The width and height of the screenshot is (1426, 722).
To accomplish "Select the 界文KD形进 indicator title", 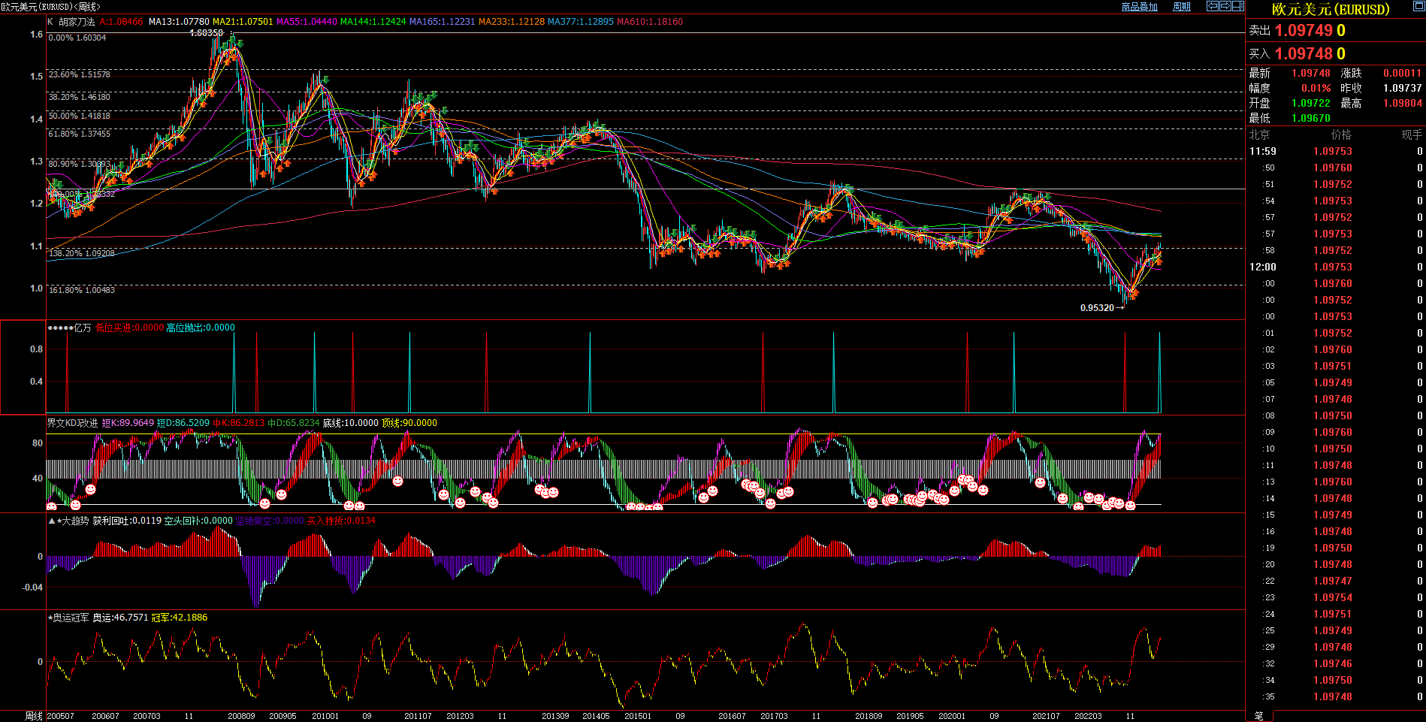I will (x=72, y=423).
